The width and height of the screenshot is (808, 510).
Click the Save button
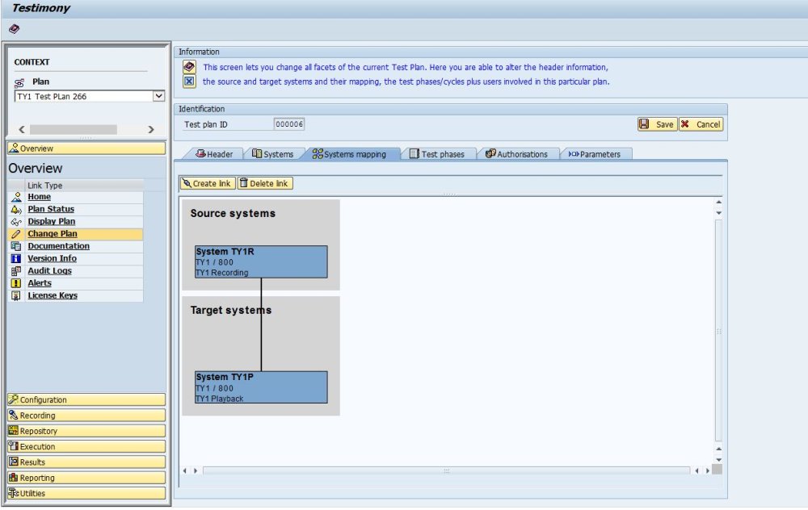pos(657,124)
